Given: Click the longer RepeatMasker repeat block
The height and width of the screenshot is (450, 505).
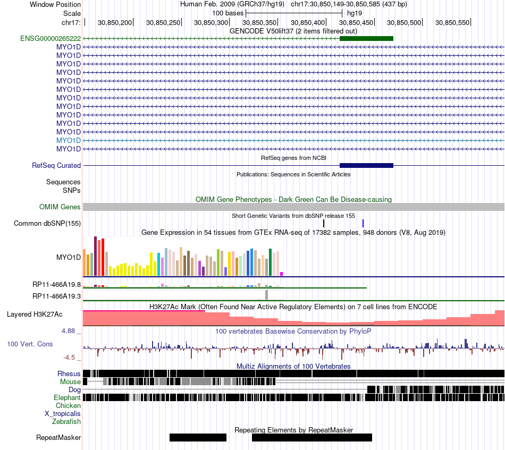Looking at the screenshot, I should click(x=312, y=437).
